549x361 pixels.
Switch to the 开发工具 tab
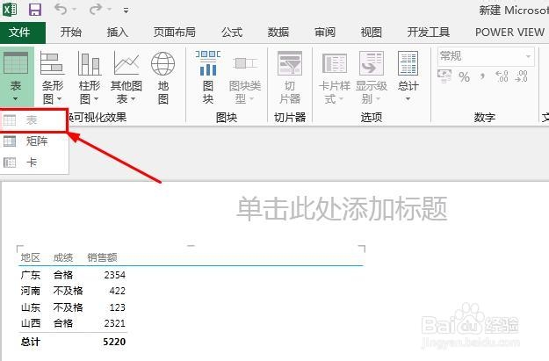428,32
